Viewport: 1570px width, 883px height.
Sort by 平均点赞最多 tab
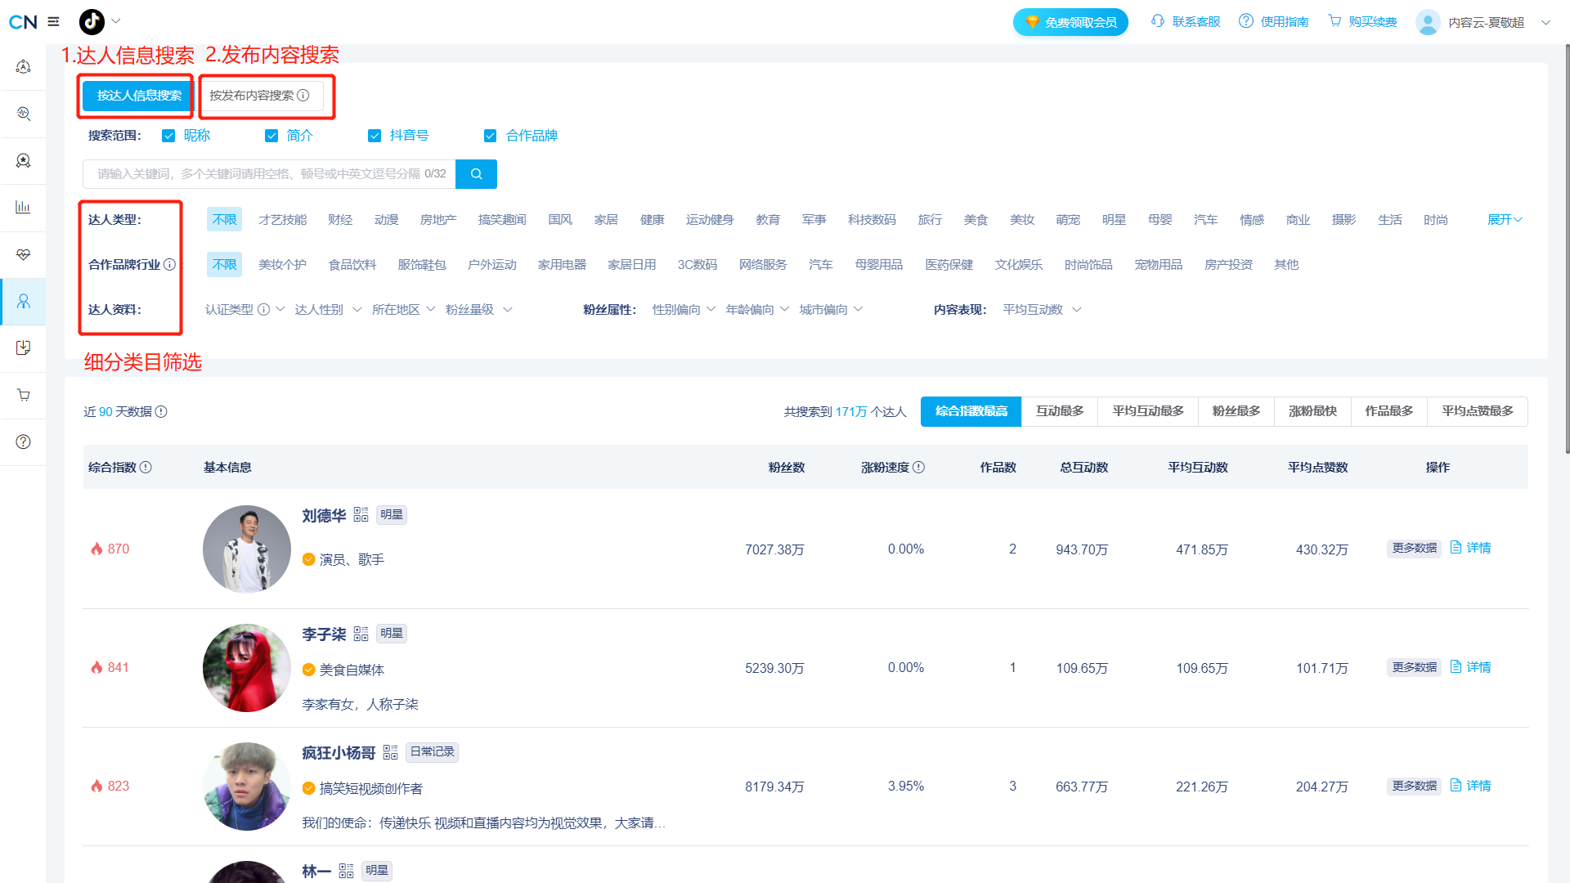tap(1477, 411)
